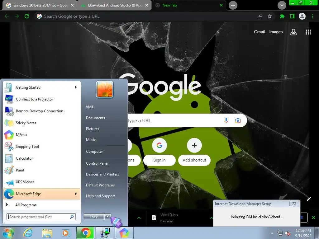Show hidden tray icons arrow
This screenshot has width=319, height=239.
[272, 233]
